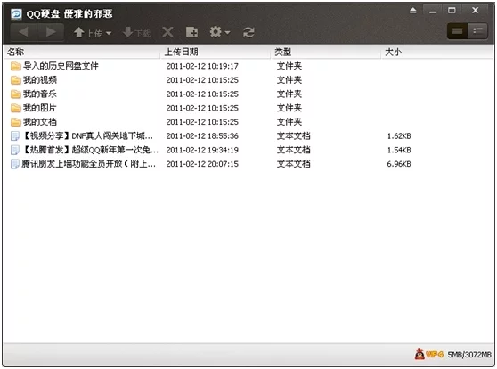Close the QQ硬盘 window
497x369 pixels.
pyautogui.click(x=475, y=10)
